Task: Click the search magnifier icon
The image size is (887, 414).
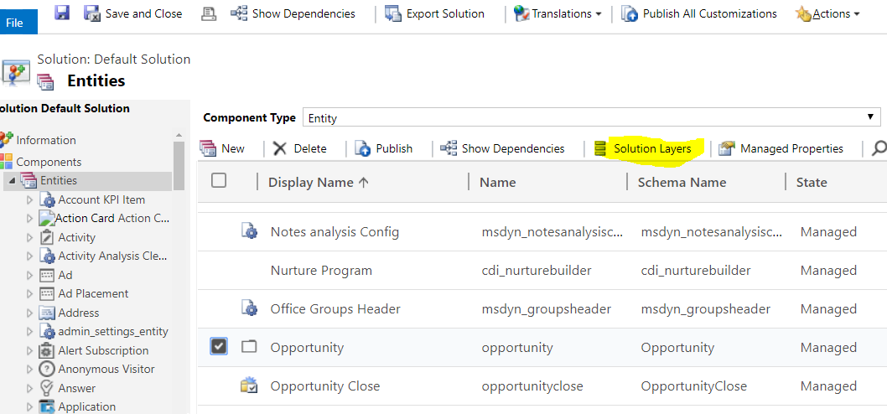Action: click(879, 148)
